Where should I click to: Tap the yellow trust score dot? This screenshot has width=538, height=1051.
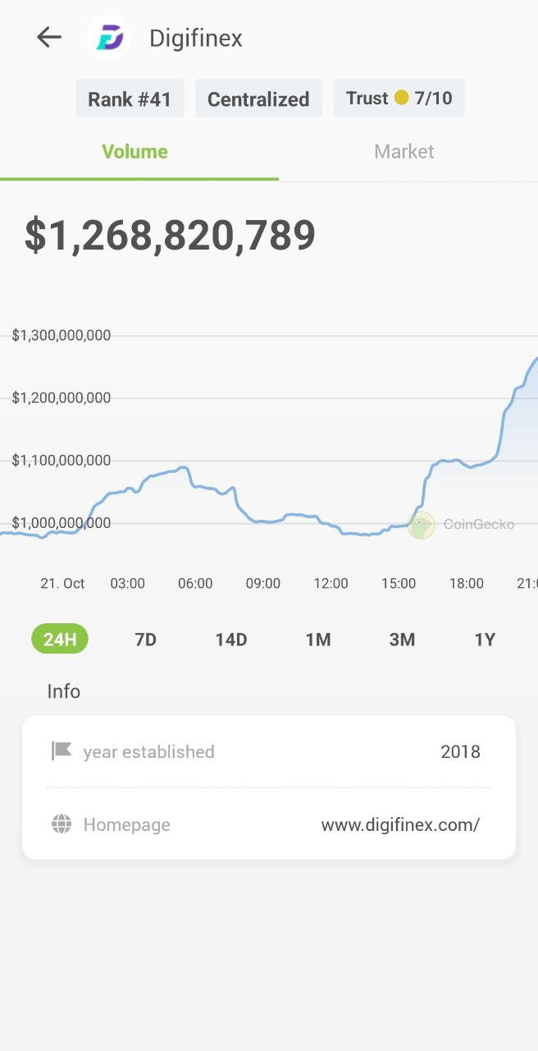[x=401, y=98]
